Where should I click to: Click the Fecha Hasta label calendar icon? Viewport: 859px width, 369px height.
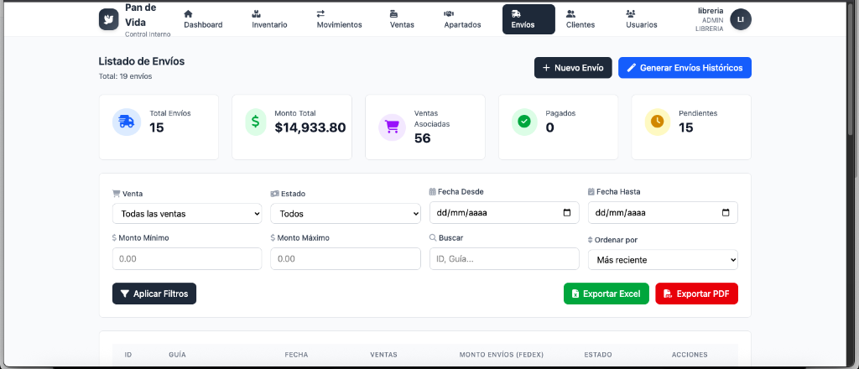coord(591,191)
